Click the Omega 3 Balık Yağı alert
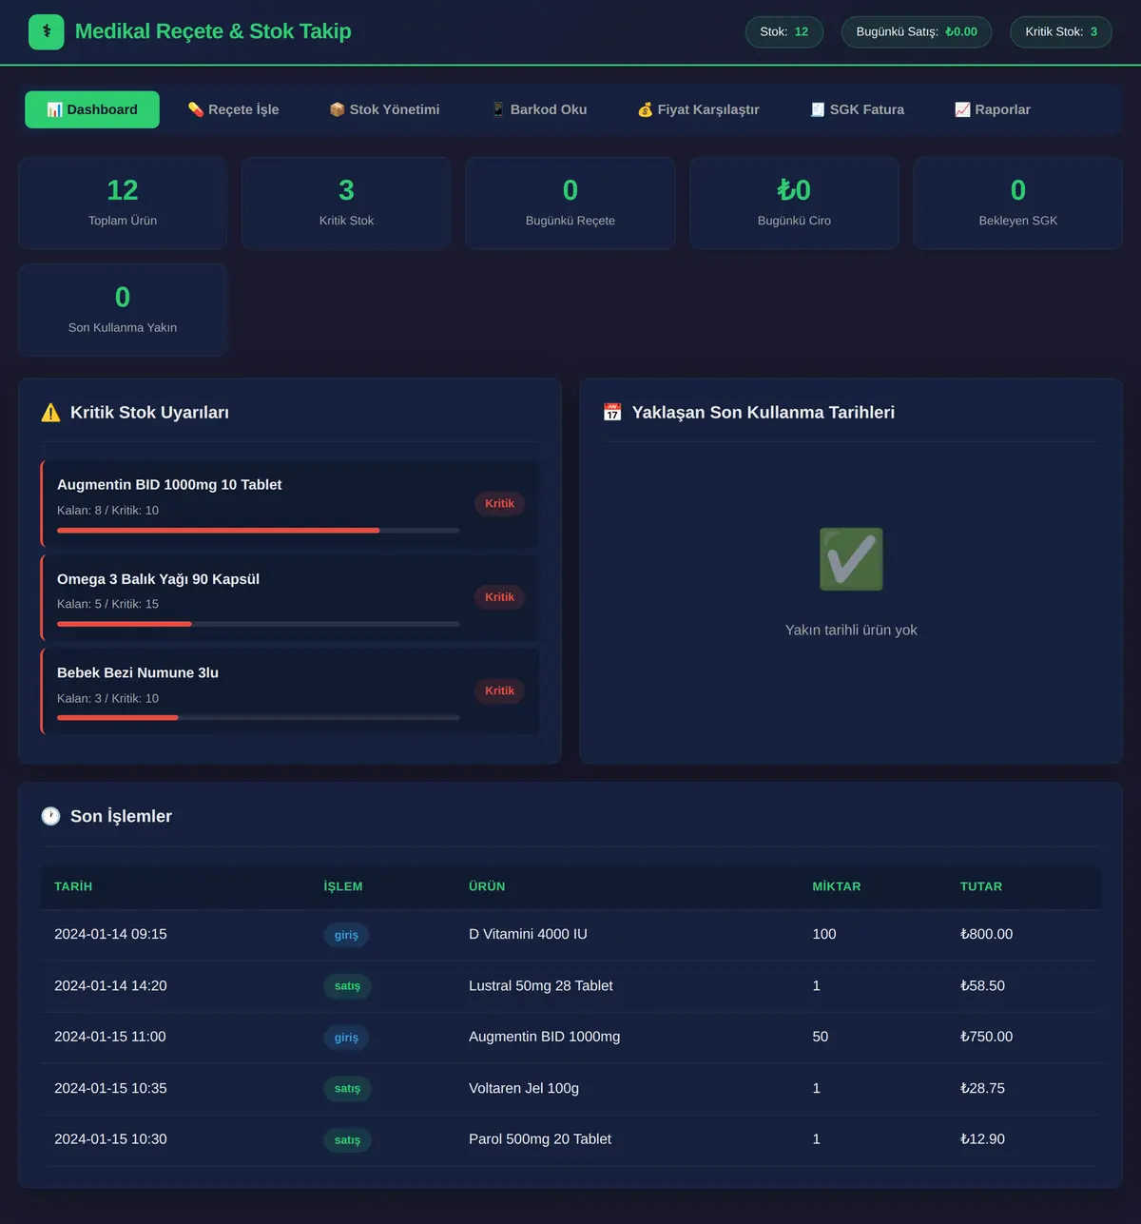The width and height of the screenshot is (1141, 1224). point(290,597)
